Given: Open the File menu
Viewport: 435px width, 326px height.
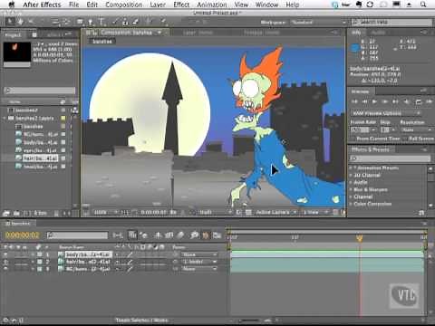Looking at the screenshot, I should (73, 5).
